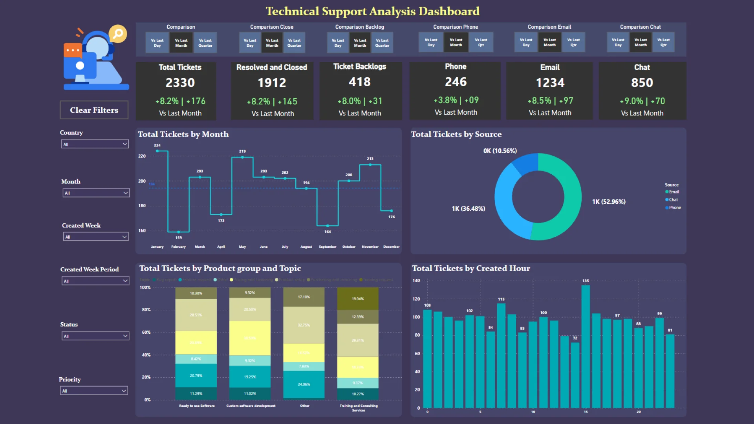The image size is (754, 424).
Task: Click the Total Tickets by Created Hour title
Action: coord(471,269)
